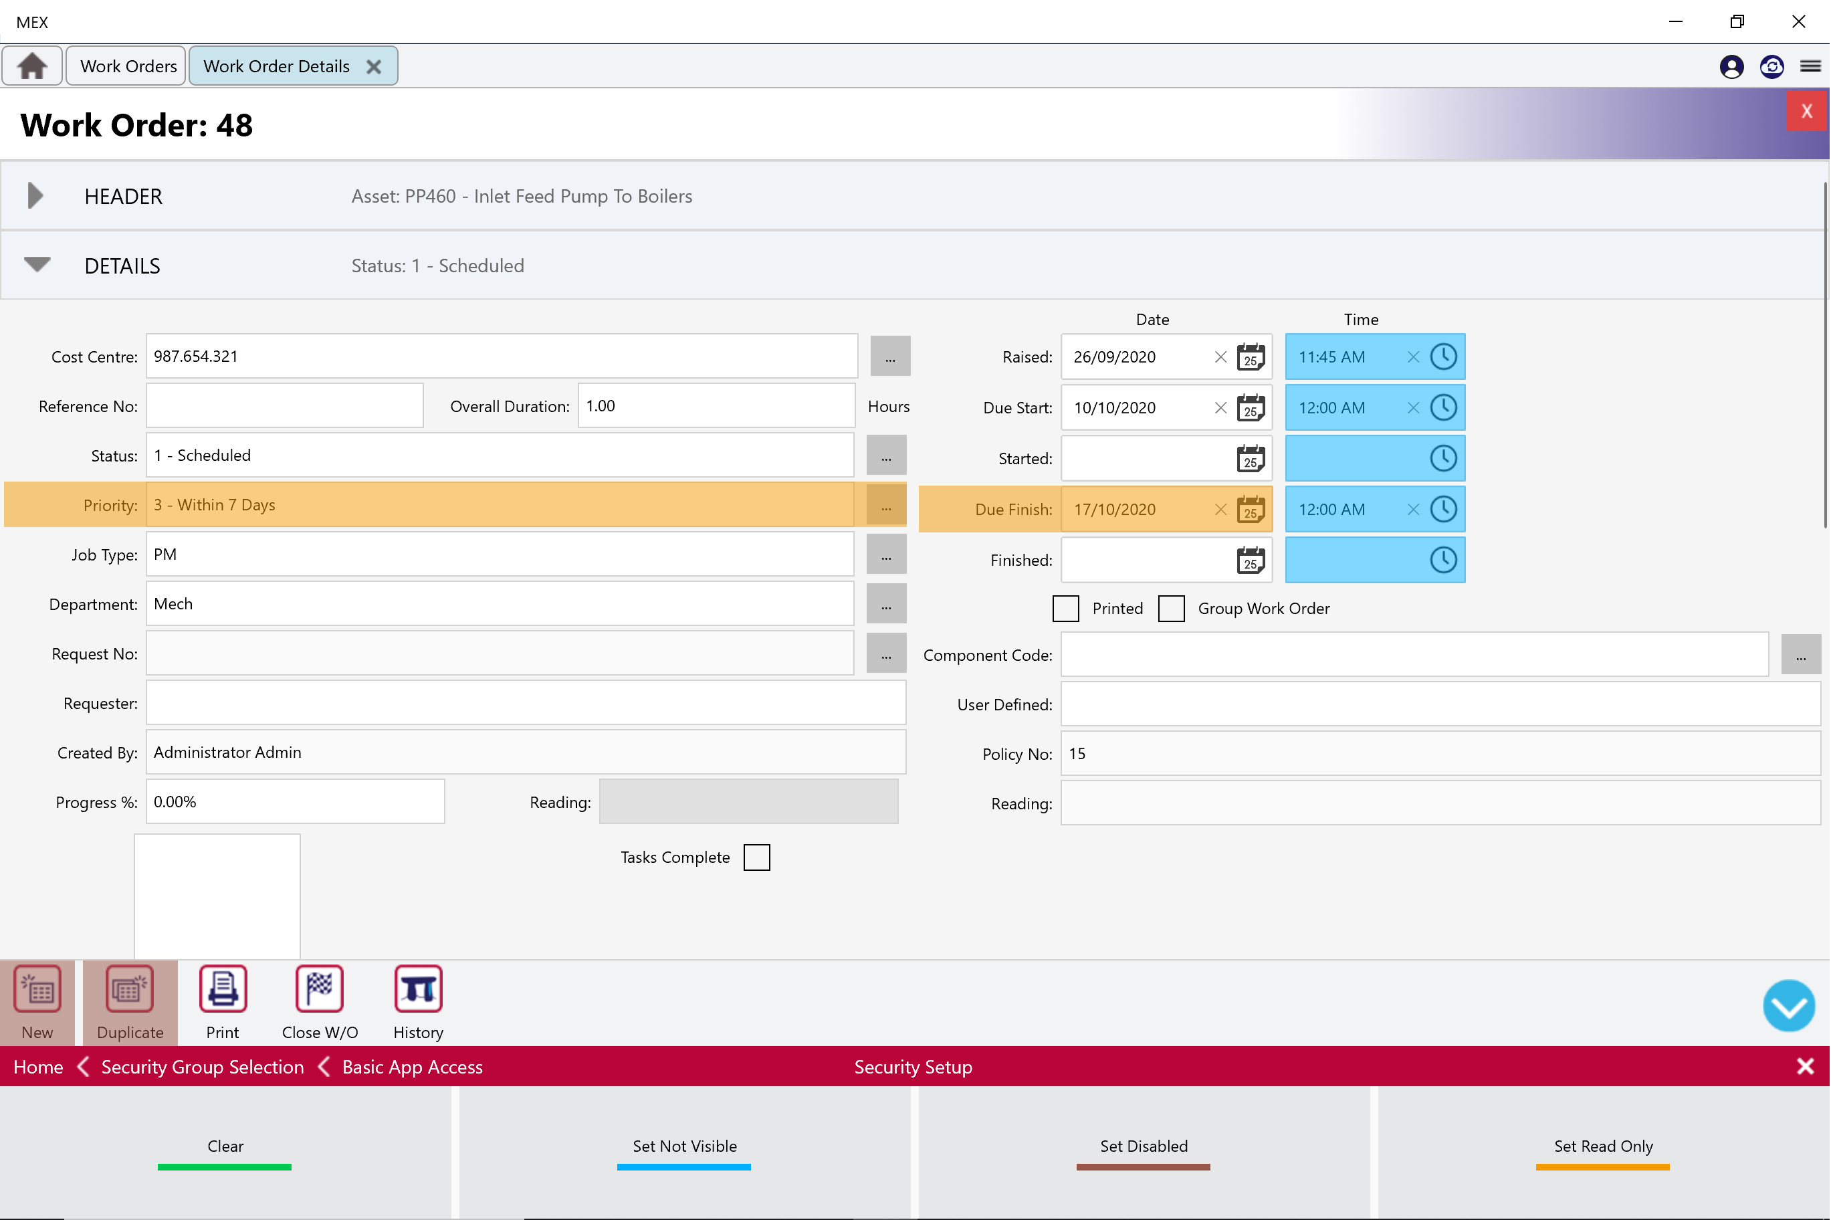Image resolution: width=1831 pixels, height=1220 pixels.
Task: Click the User Defined input field
Action: tap(1440, 705)
